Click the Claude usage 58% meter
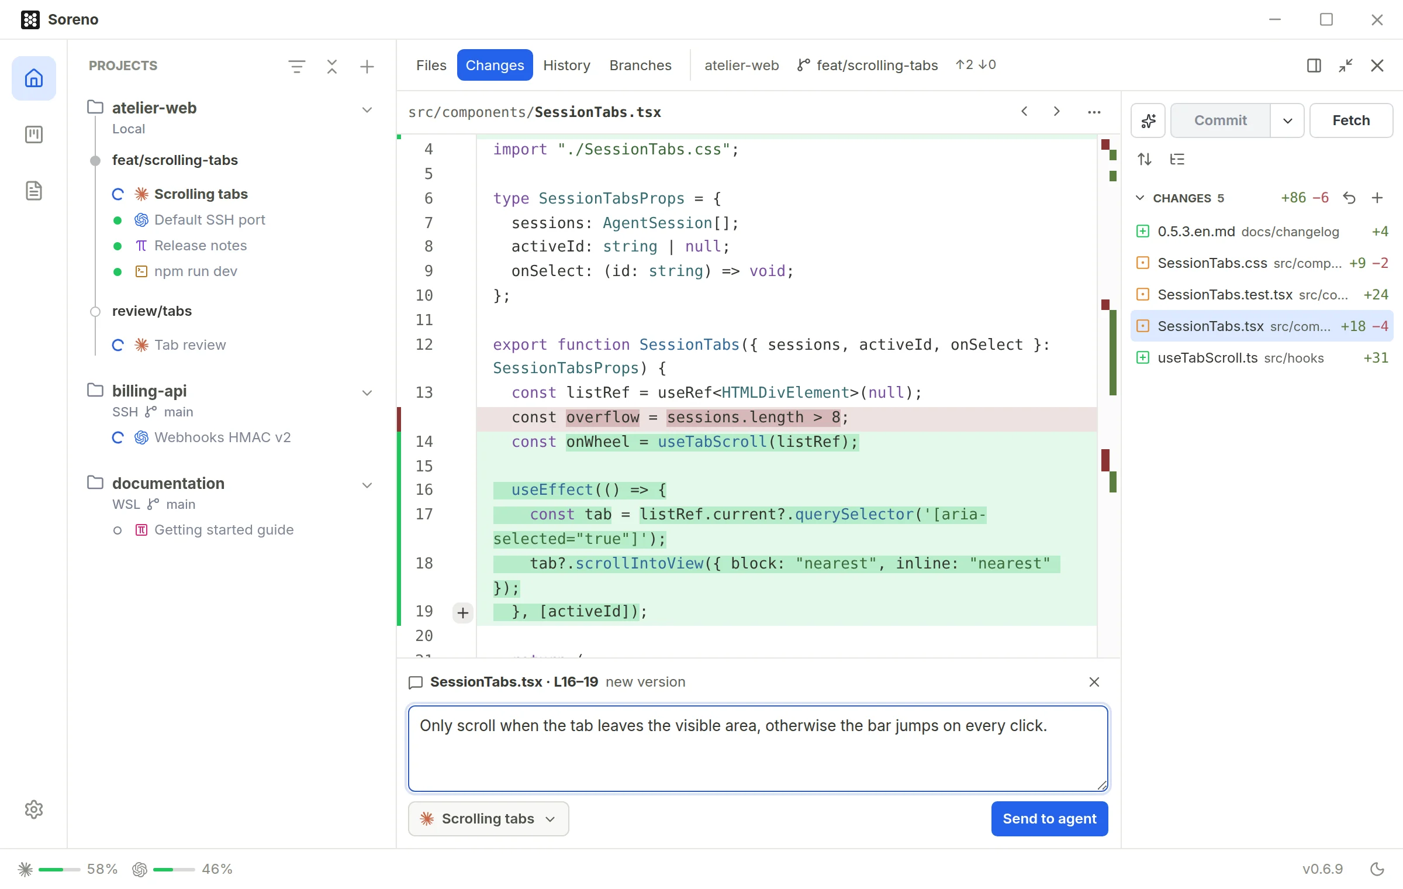 point(68,869)
